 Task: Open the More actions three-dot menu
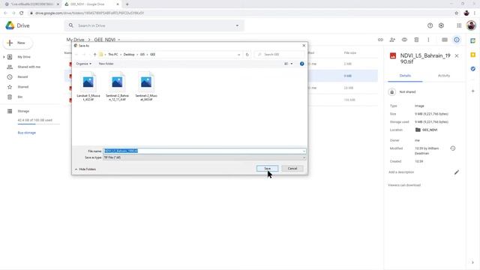(428, 40)
